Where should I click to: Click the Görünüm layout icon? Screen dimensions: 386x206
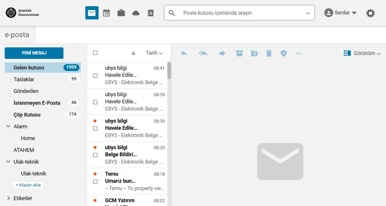coord(347,53)
